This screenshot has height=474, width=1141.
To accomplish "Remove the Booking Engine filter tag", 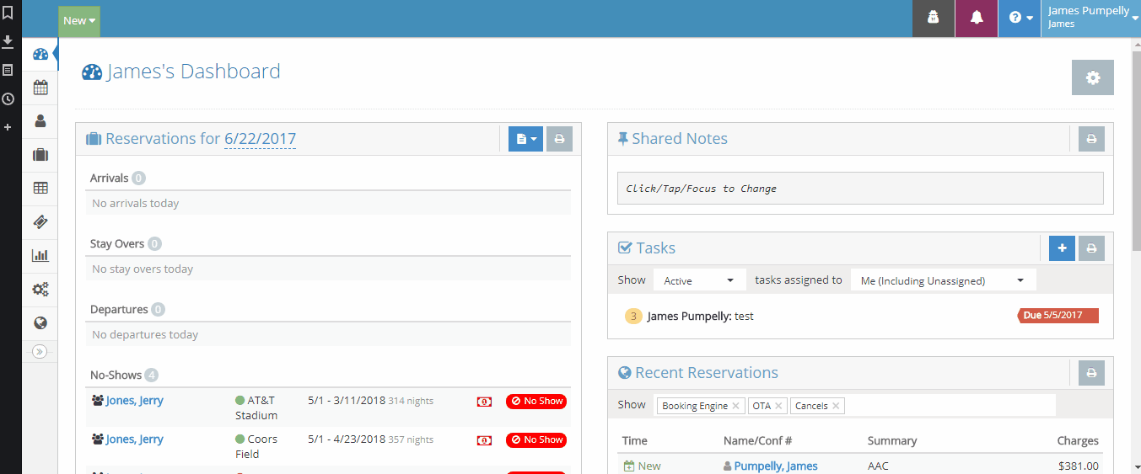I will tap(735, 406).
